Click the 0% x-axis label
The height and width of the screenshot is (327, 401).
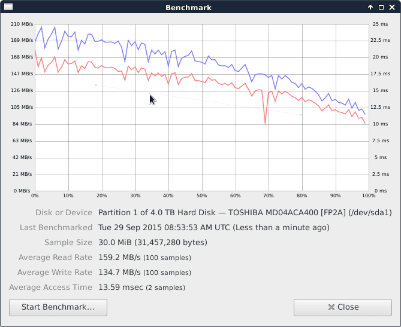35,195
